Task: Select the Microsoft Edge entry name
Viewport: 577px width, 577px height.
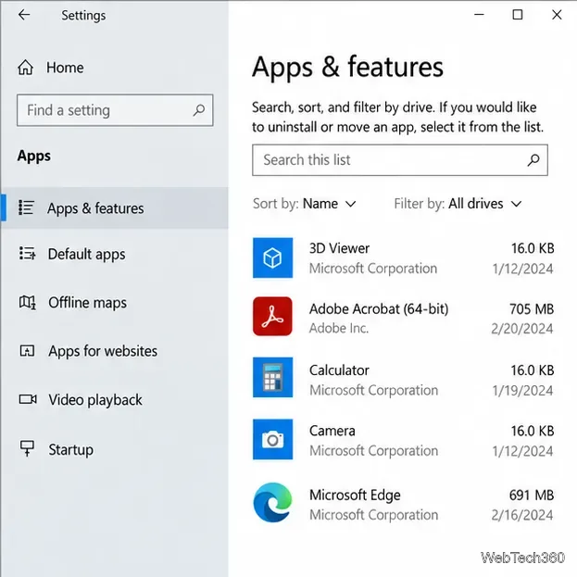Action: point(355,495)
